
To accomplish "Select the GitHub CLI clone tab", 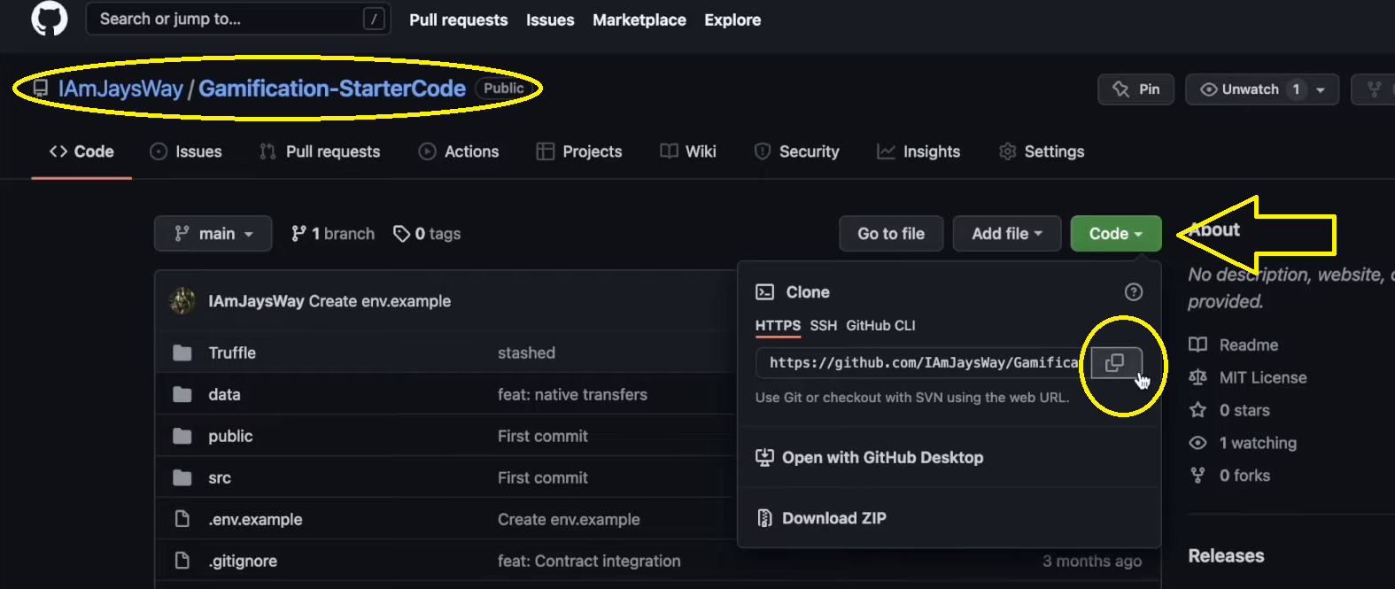I will (880, 325).
